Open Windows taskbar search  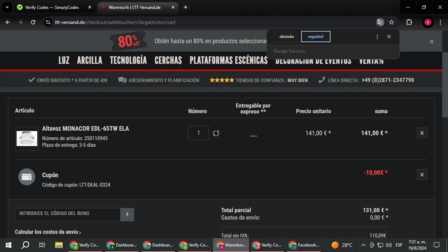pyautogui.click(x=25, y=245)
